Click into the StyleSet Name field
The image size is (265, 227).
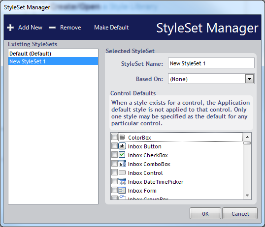pos(211,63)
